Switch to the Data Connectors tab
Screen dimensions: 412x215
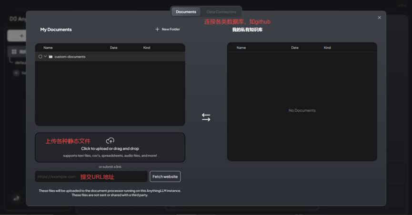pos(221,11)
